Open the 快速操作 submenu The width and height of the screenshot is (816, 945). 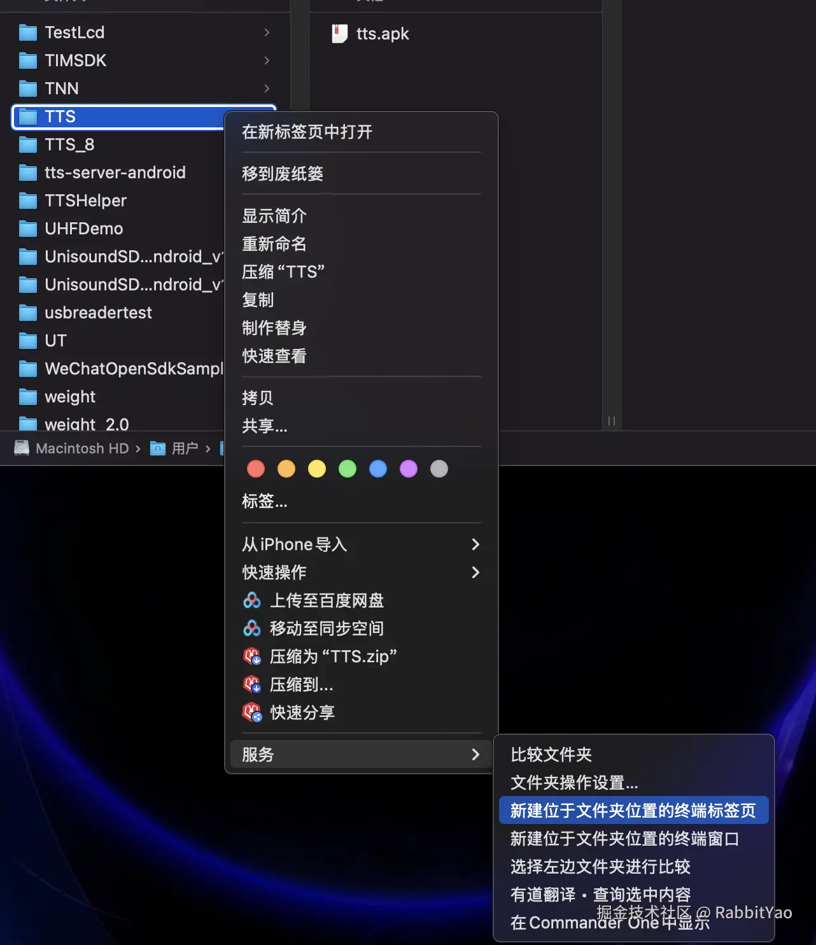pyautogui.click(x=274, y=572)
